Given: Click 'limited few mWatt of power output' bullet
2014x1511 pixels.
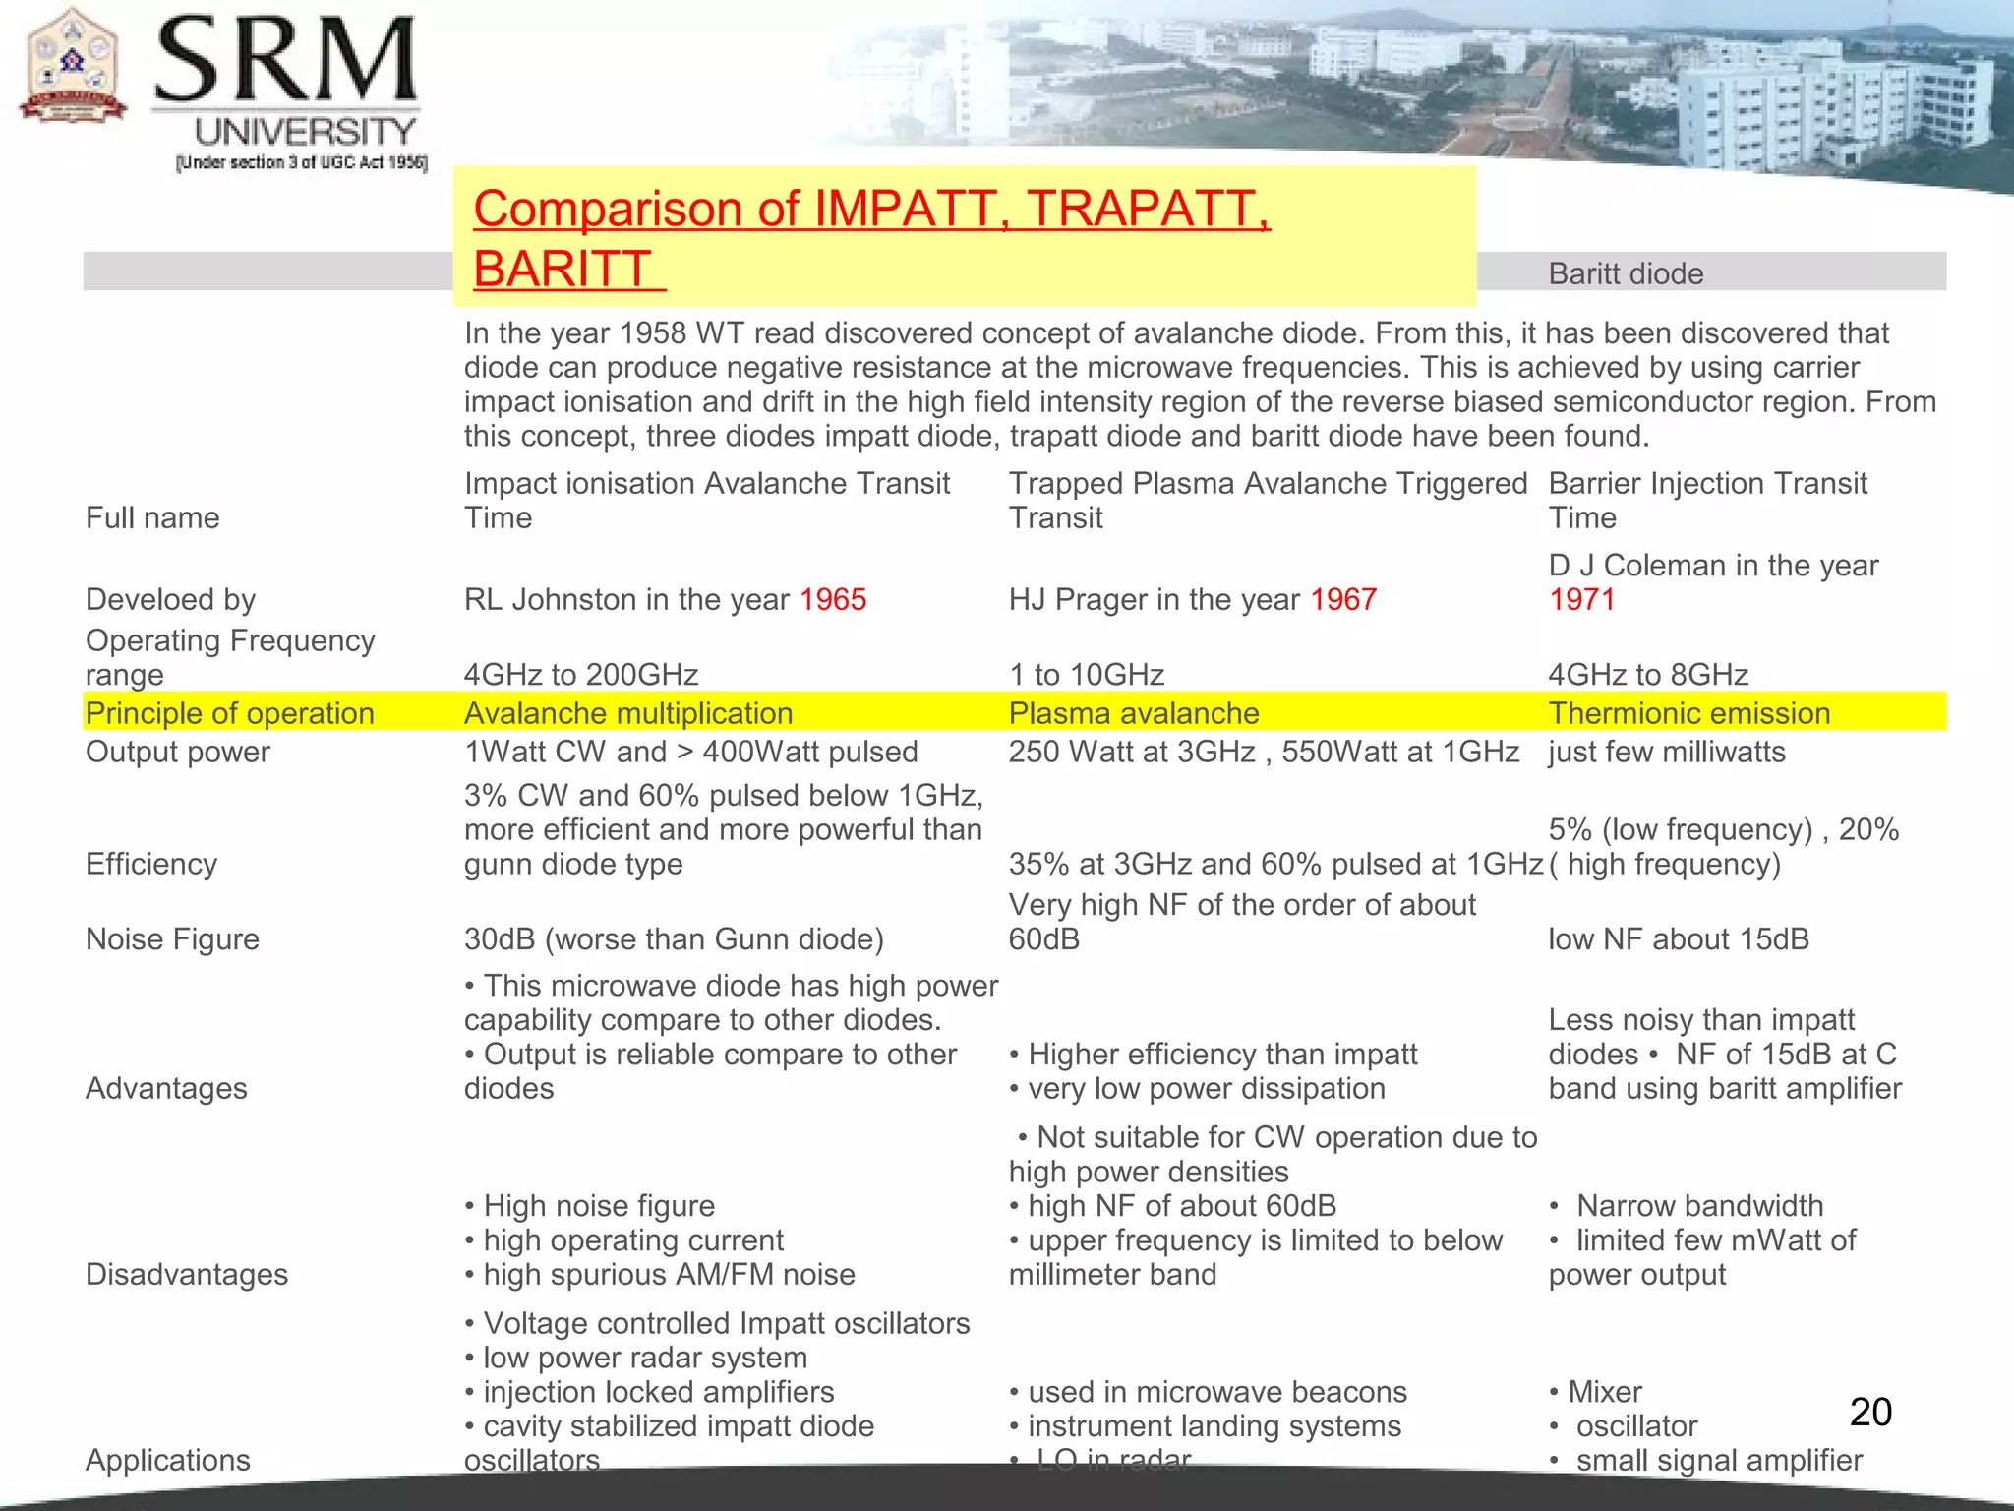Looking at the screenshot, I should pos(1702,1257).
